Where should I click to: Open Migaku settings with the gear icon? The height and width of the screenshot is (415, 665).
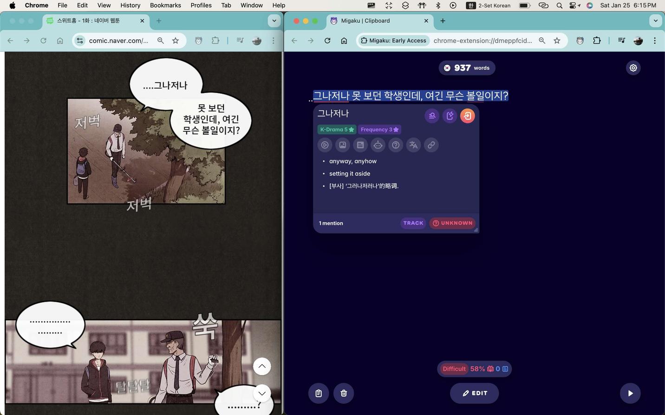(x=633, y=67)
